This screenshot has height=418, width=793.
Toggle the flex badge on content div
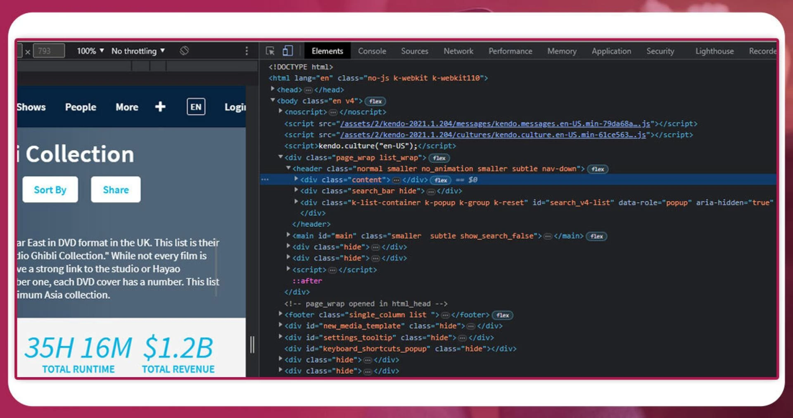[440, 180]
